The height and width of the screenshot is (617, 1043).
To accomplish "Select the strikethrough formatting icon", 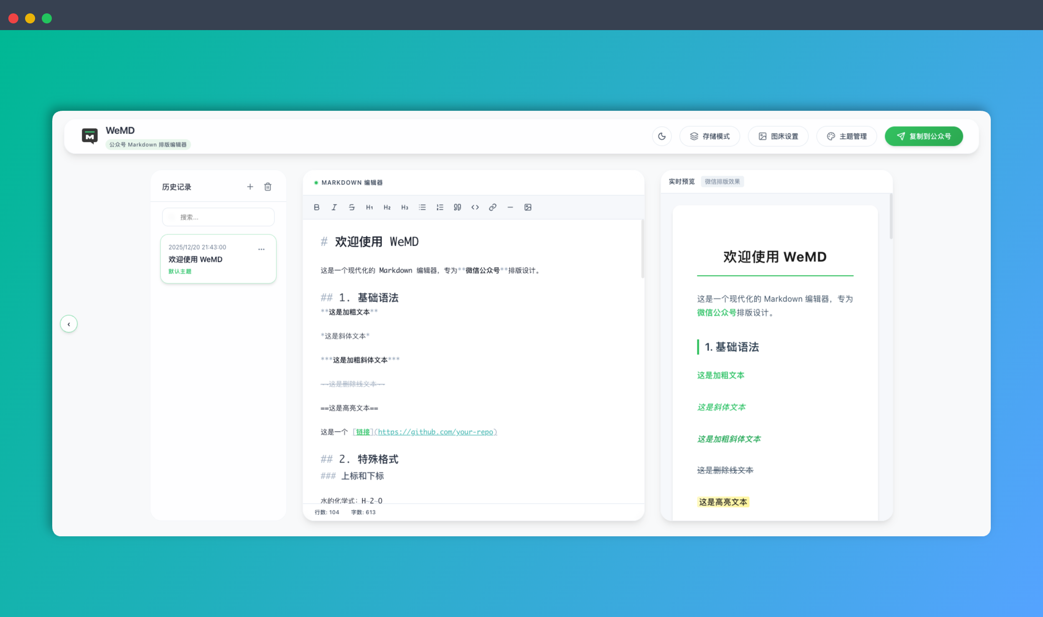I will (x=351, y=207).
